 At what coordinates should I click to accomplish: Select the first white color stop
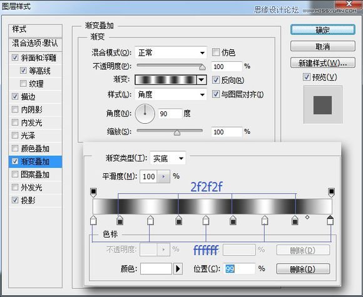[x=93, y=220]
